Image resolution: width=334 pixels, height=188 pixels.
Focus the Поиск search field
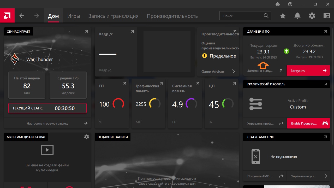tap(245, 16)
